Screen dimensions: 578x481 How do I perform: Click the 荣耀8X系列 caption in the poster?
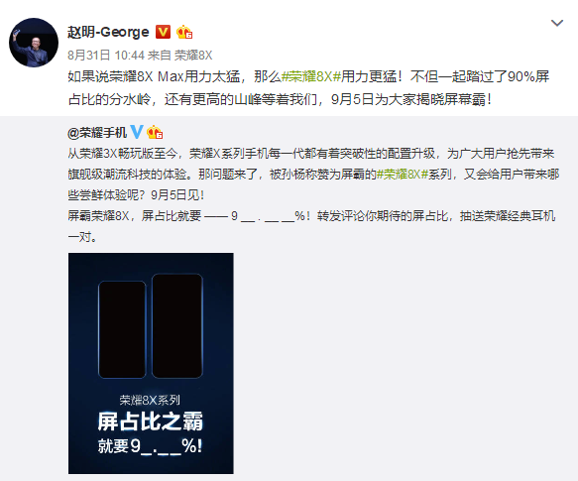[x=150, y=400]
